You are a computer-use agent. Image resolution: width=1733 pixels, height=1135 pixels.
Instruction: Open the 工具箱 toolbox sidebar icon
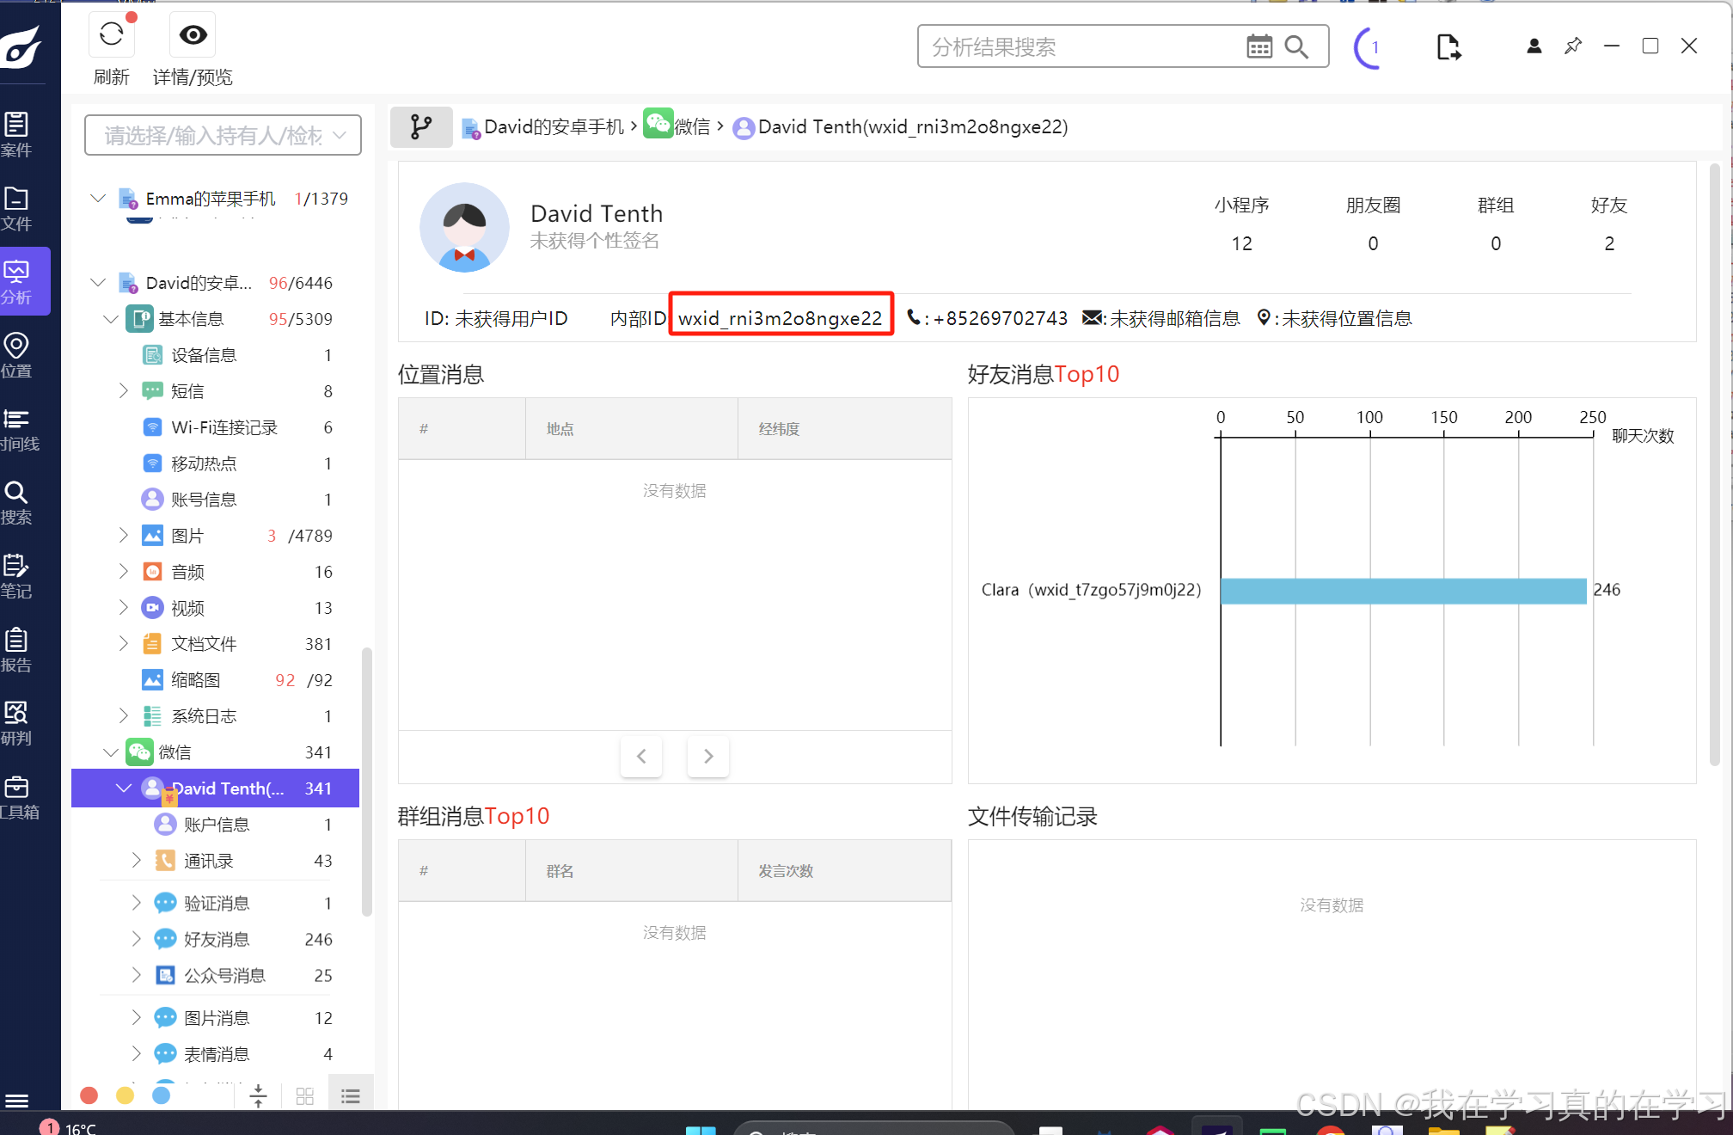17,796
